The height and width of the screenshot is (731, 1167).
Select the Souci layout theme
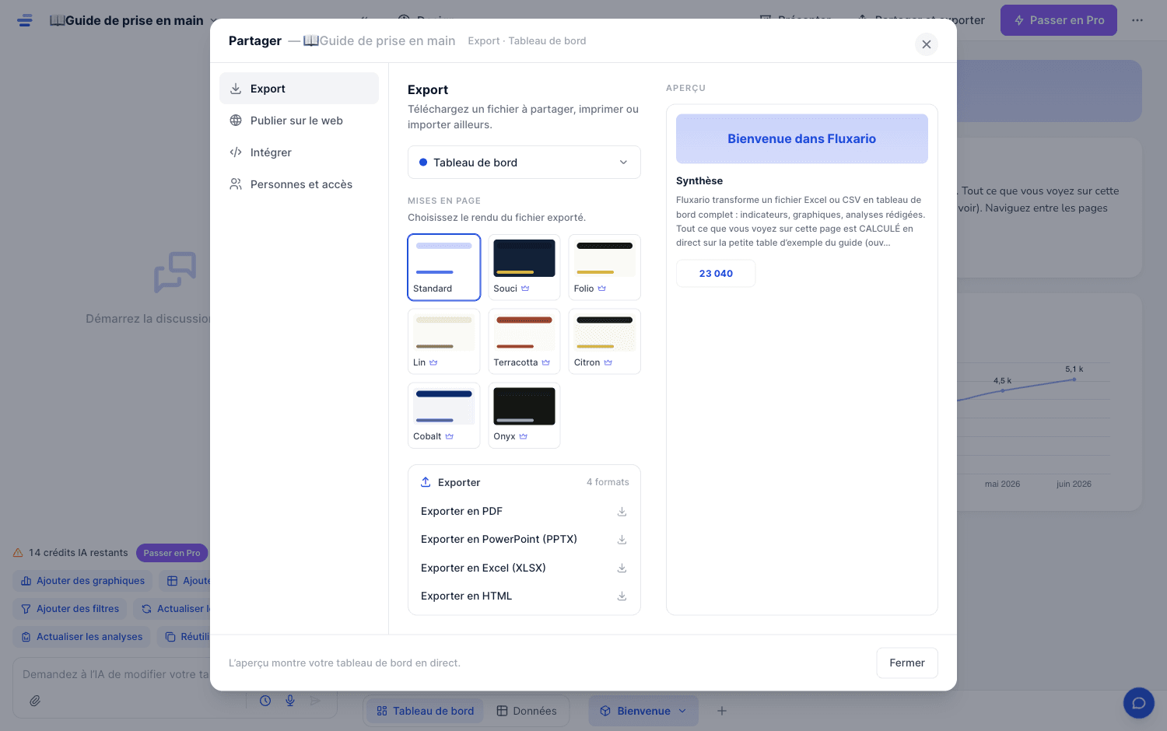coord(524,268)
